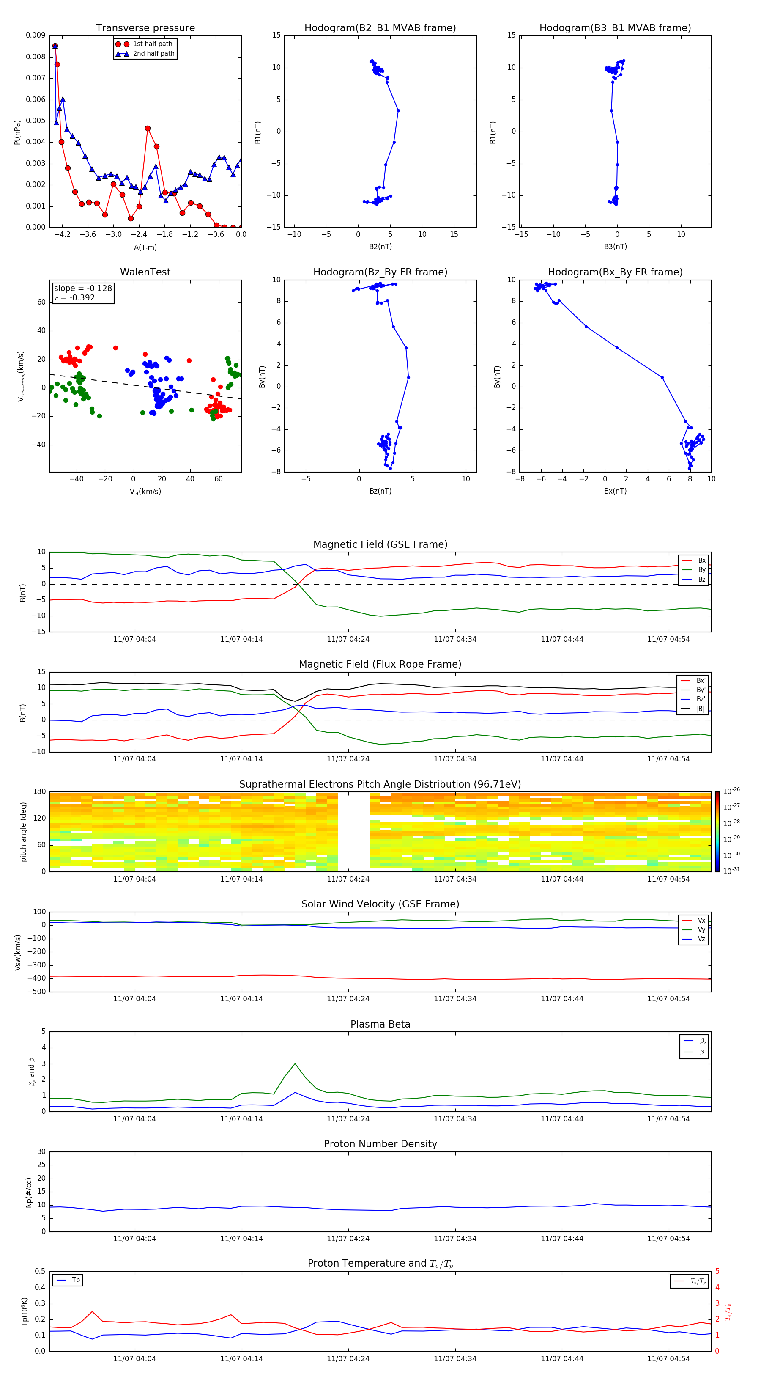The image size is (761, 1396).
Task: Click the "Pt(nPa)" y-axis label
Action: click(x=17, y=132)
